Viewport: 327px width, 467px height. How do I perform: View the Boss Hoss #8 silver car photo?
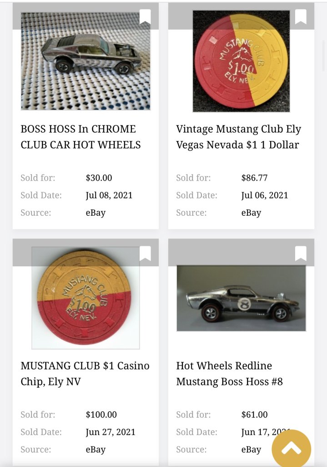tap(241, 298)
